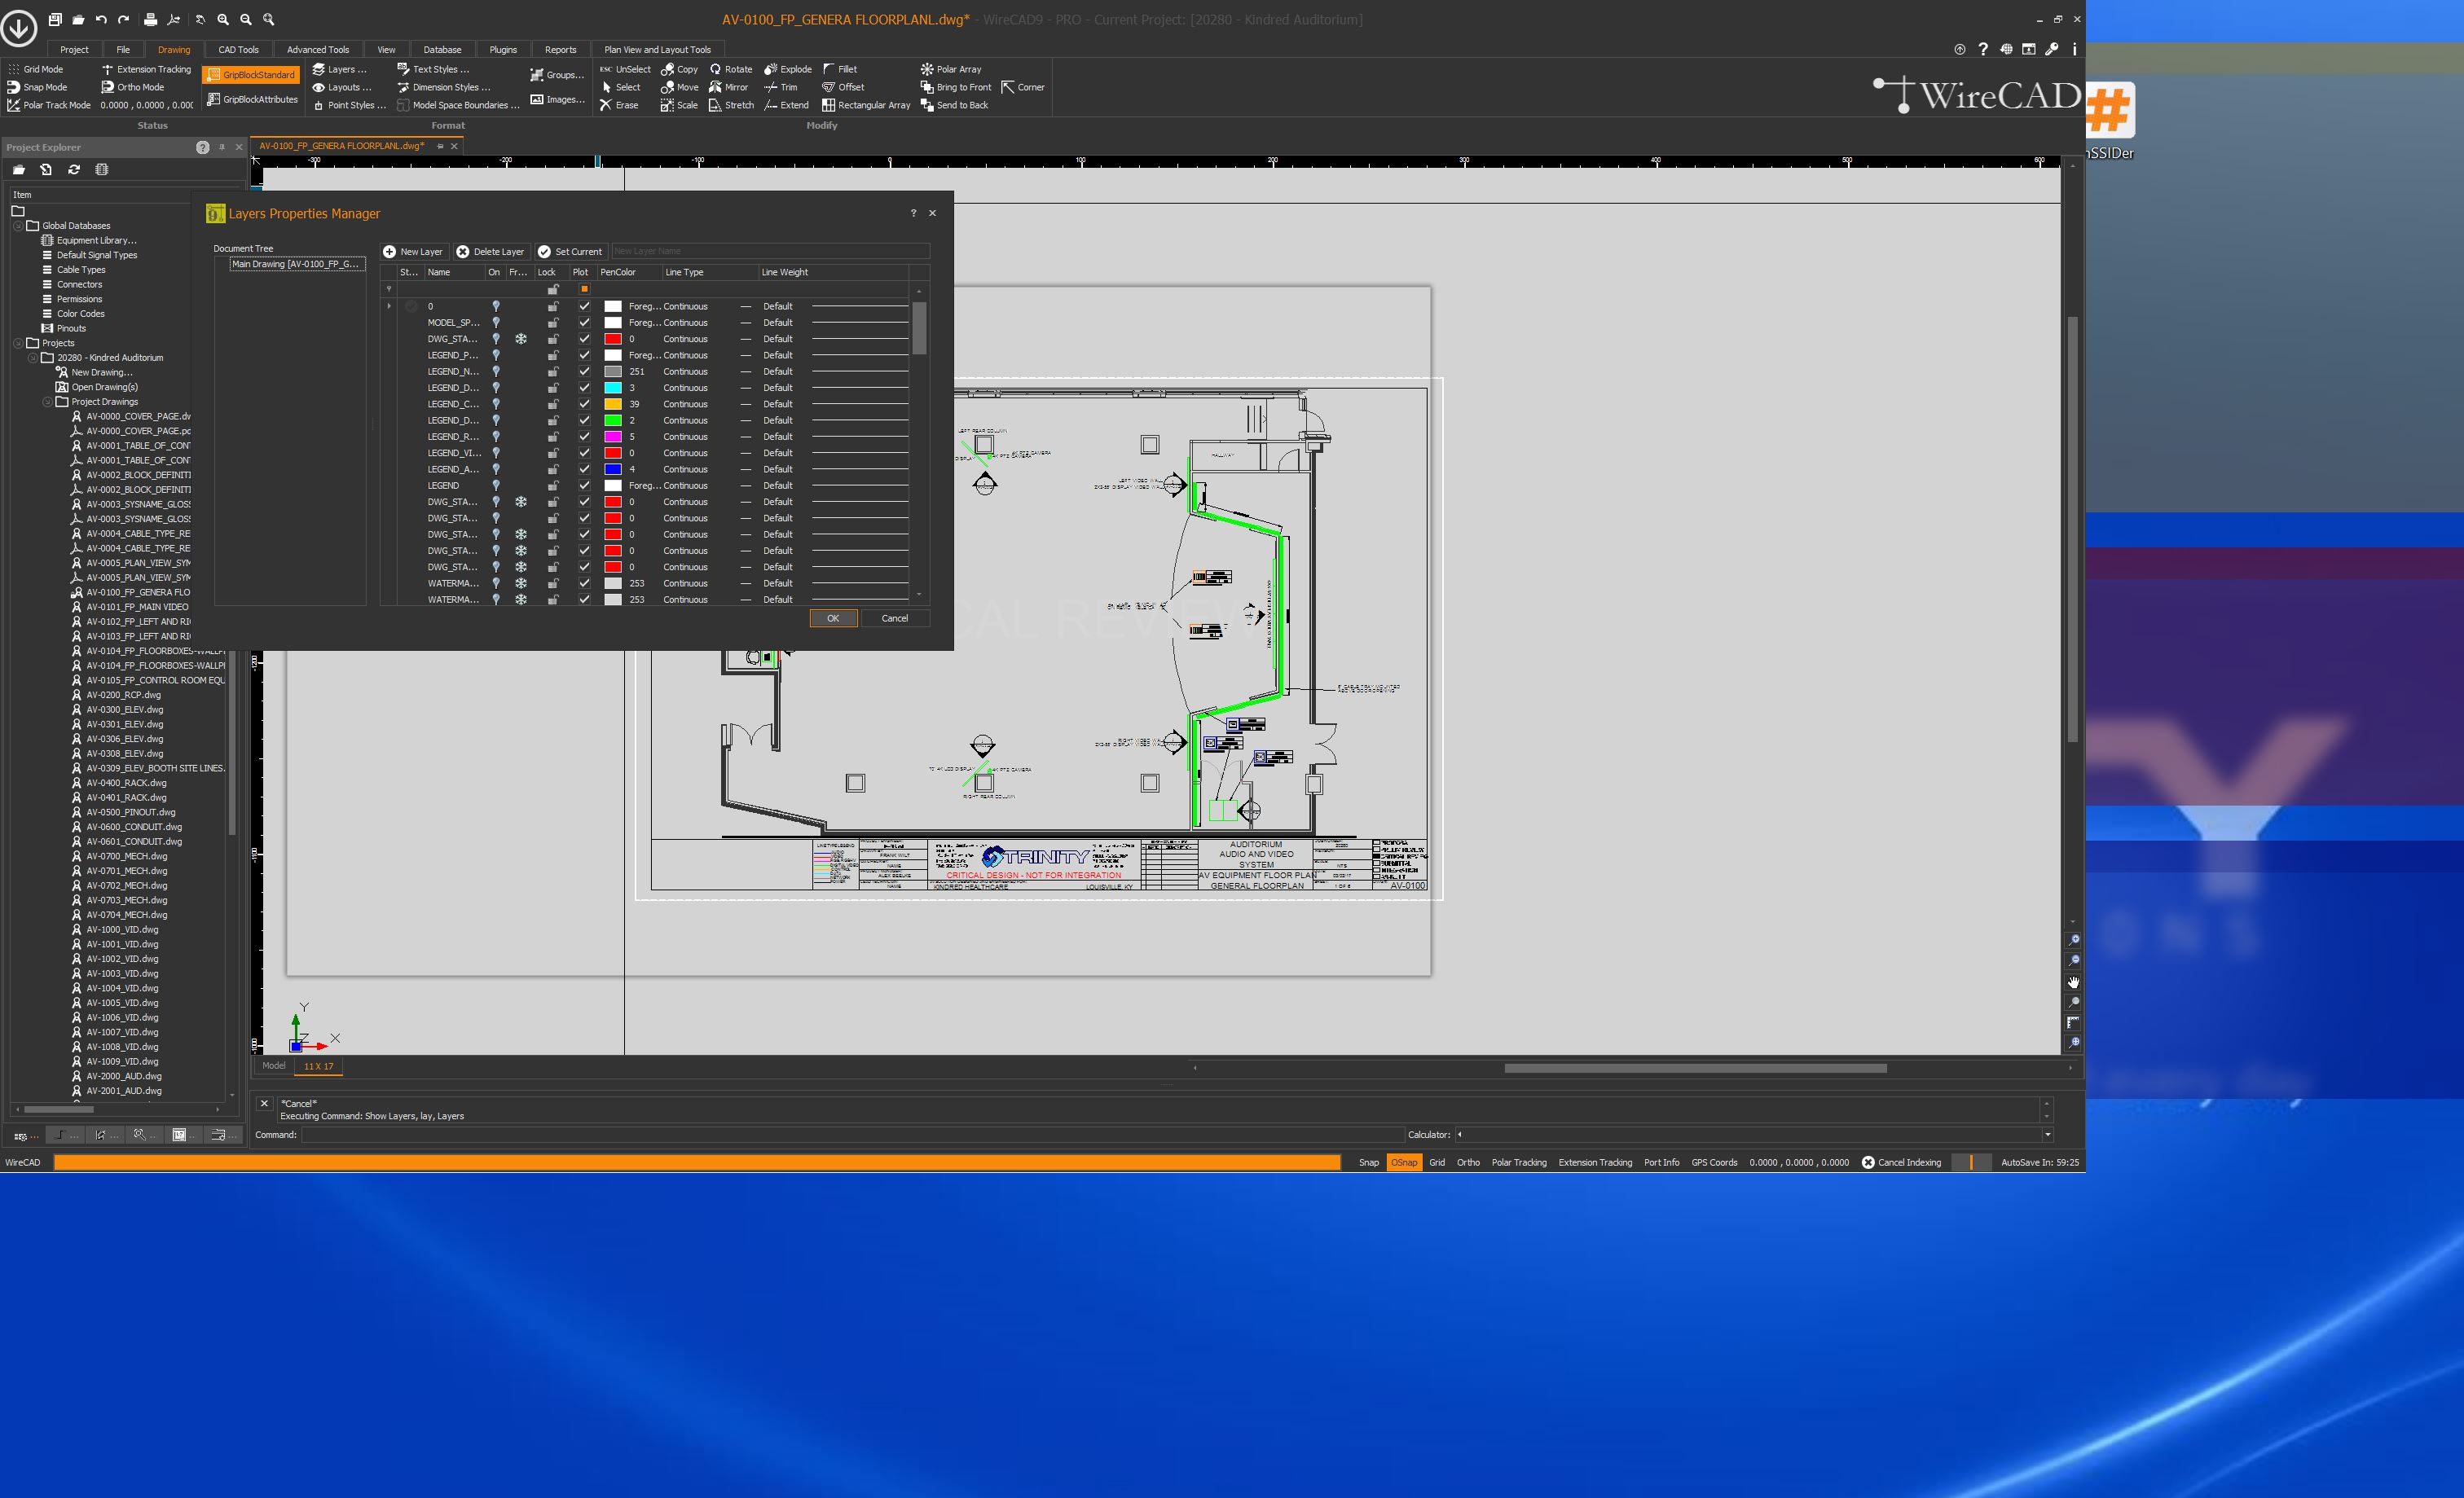
Task: Collapse the Project Drawings folder node
Action: coord(47,402)
